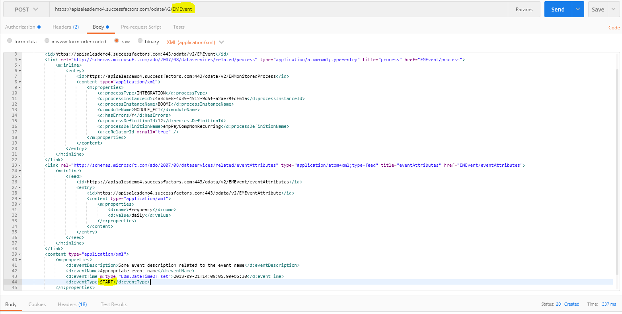Image resolution: width=622 pixels, height=314 pixels.
Task: Click the INTEGRATION processType value
Action: (151, 93)
